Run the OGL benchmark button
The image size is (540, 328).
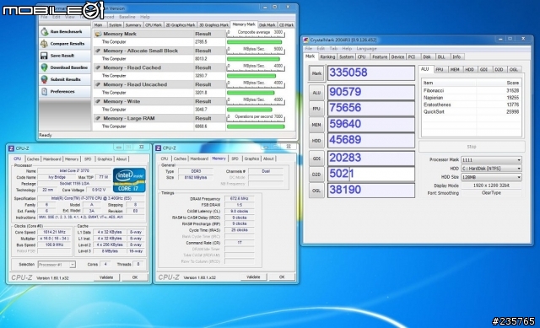(316, 191)
